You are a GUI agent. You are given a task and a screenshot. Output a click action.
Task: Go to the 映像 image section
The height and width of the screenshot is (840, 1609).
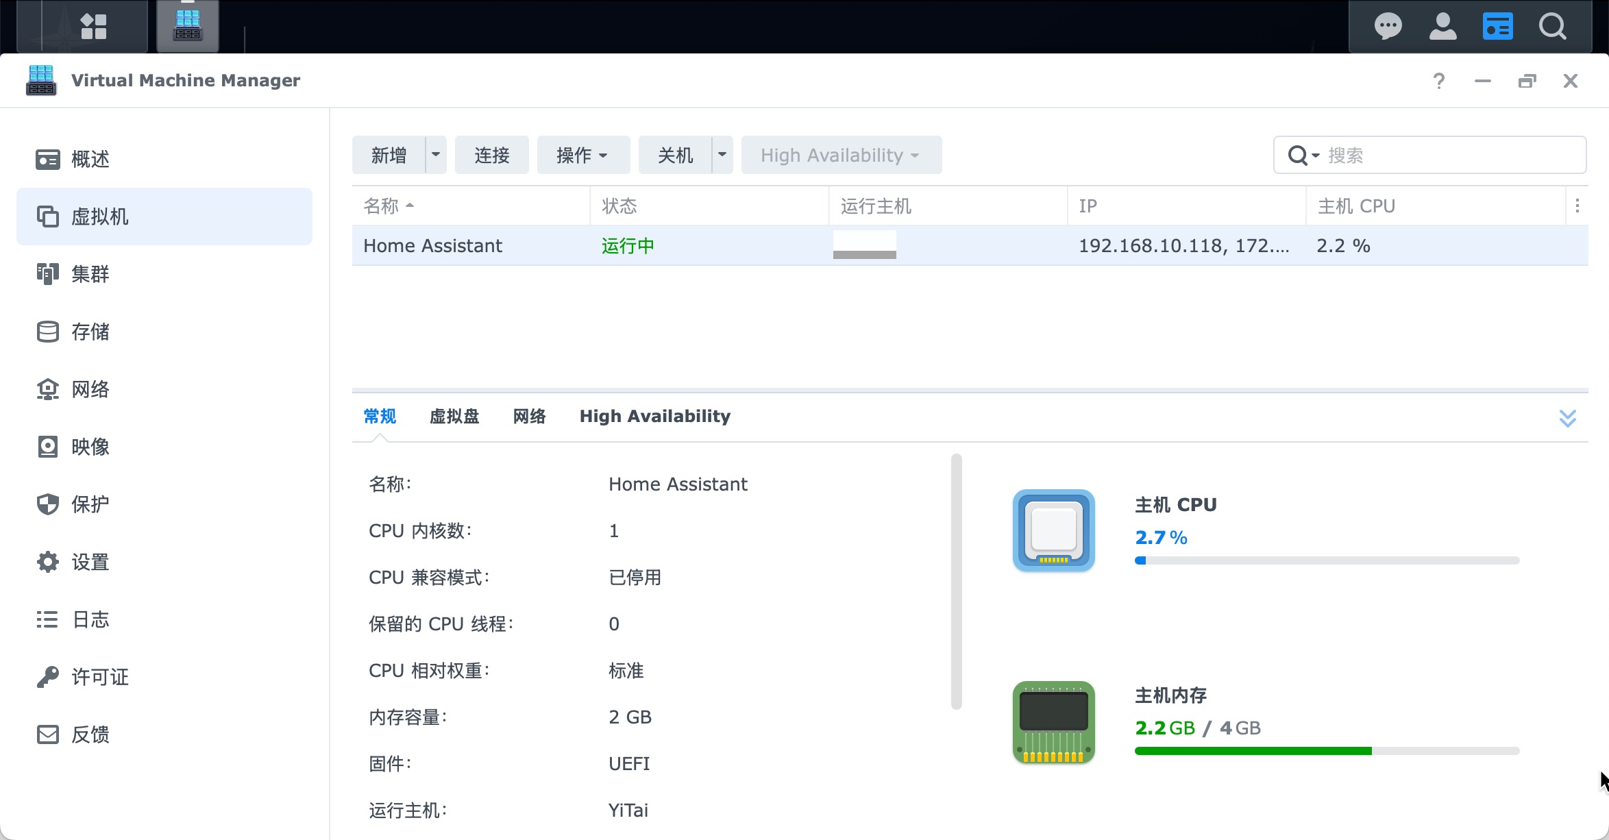(x=89, y=447)
